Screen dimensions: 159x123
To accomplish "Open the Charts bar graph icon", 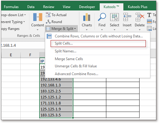I will tap(87, 17).
